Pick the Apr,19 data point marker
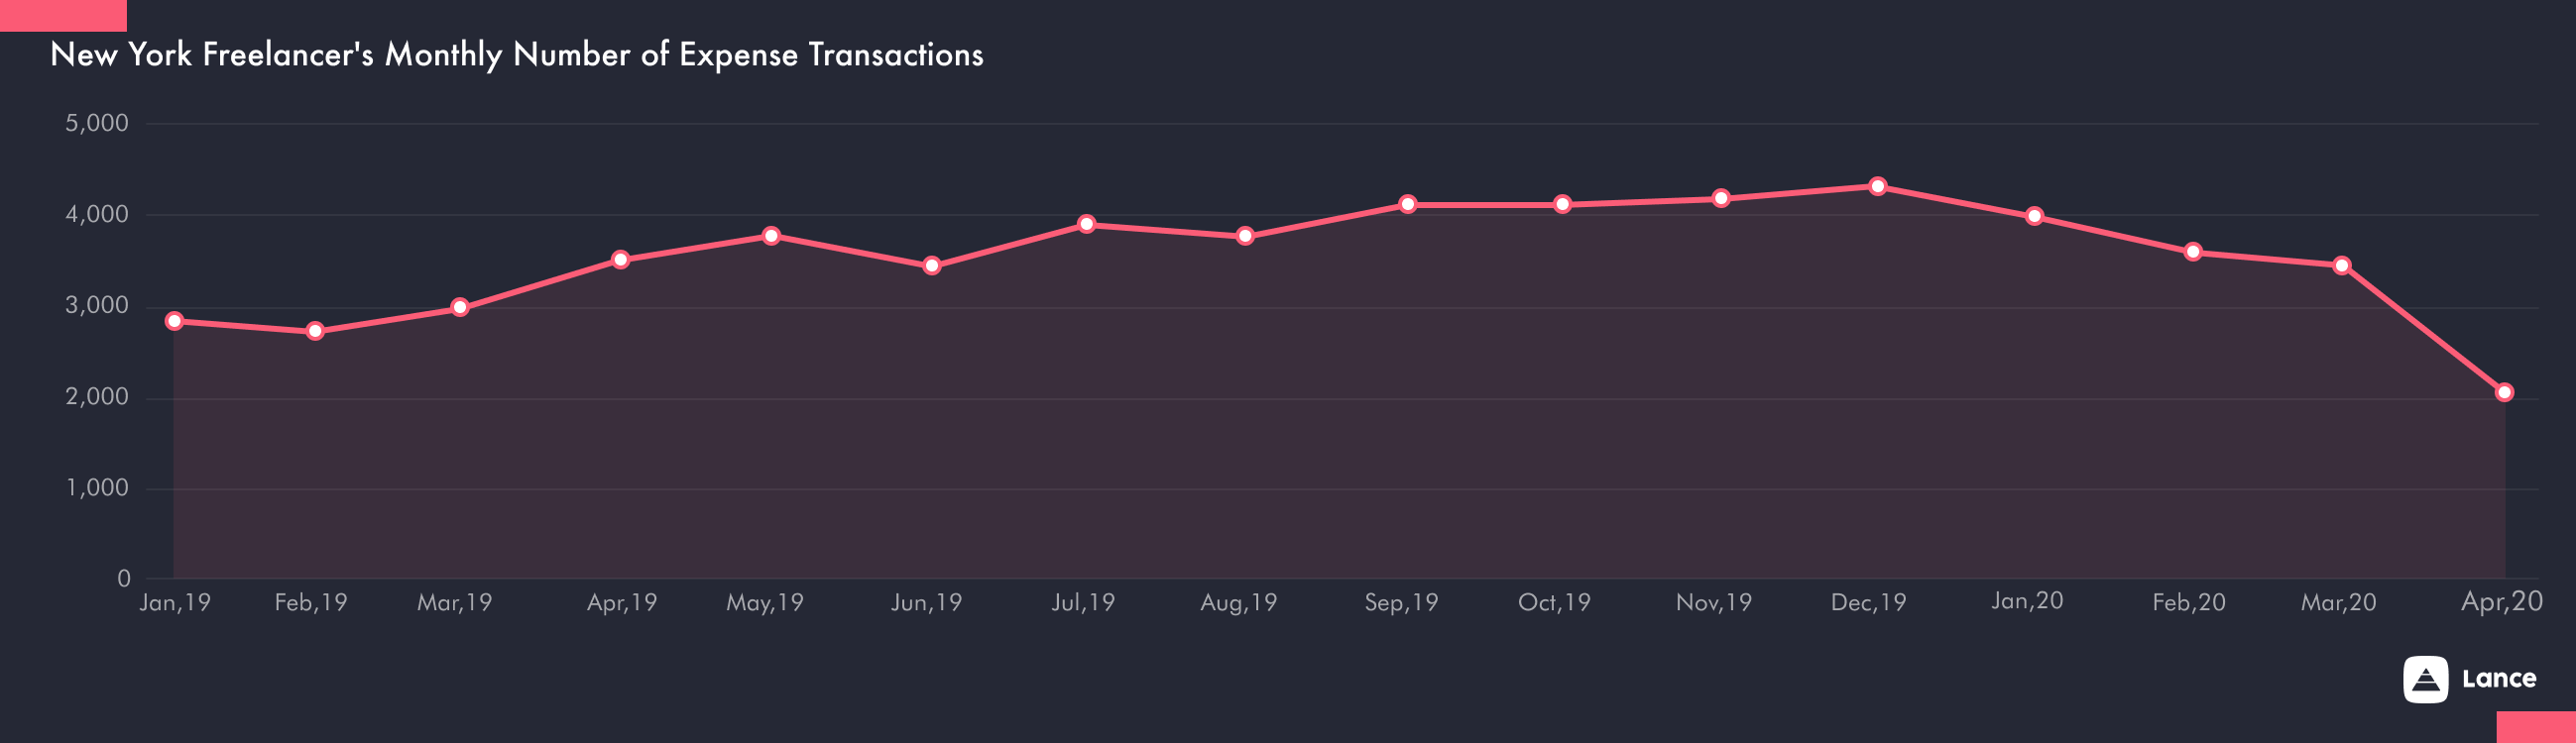The image size is (2576, 743). tap(620, 260)
